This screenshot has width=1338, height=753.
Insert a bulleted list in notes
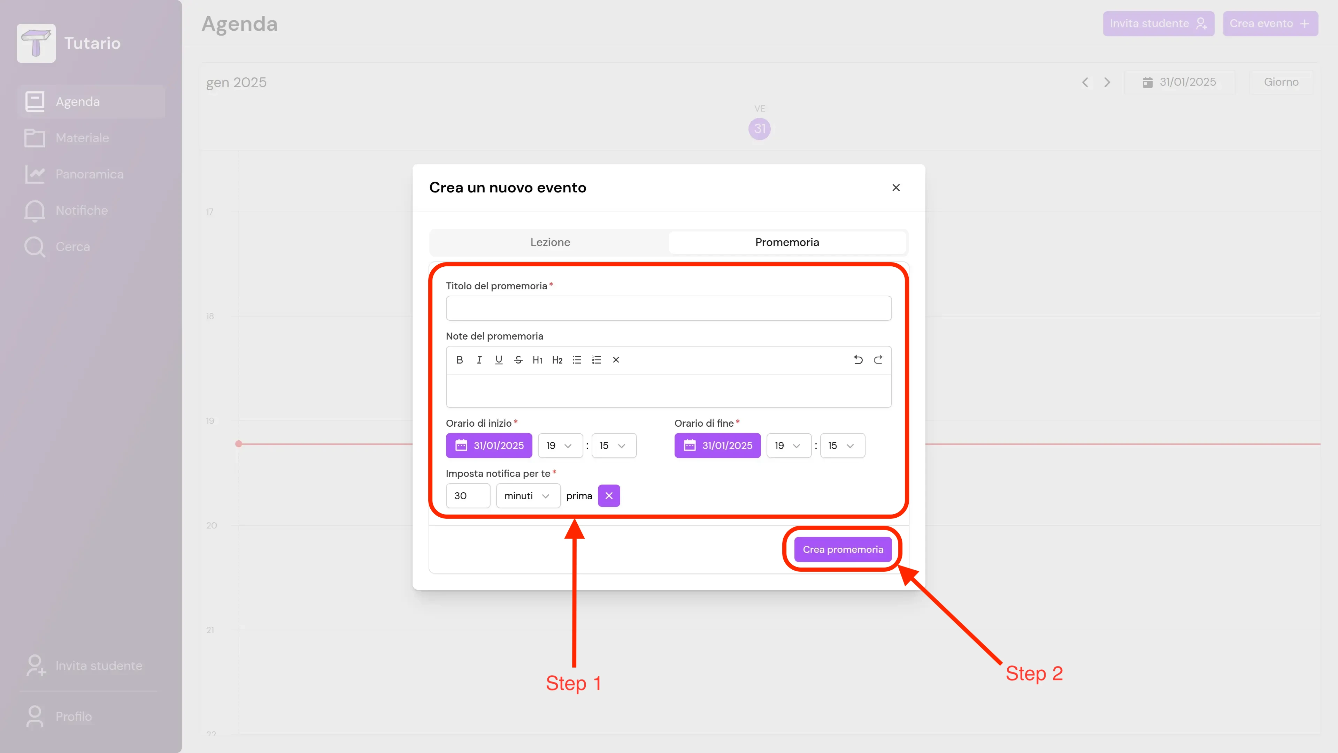click(x=577, y=360)
